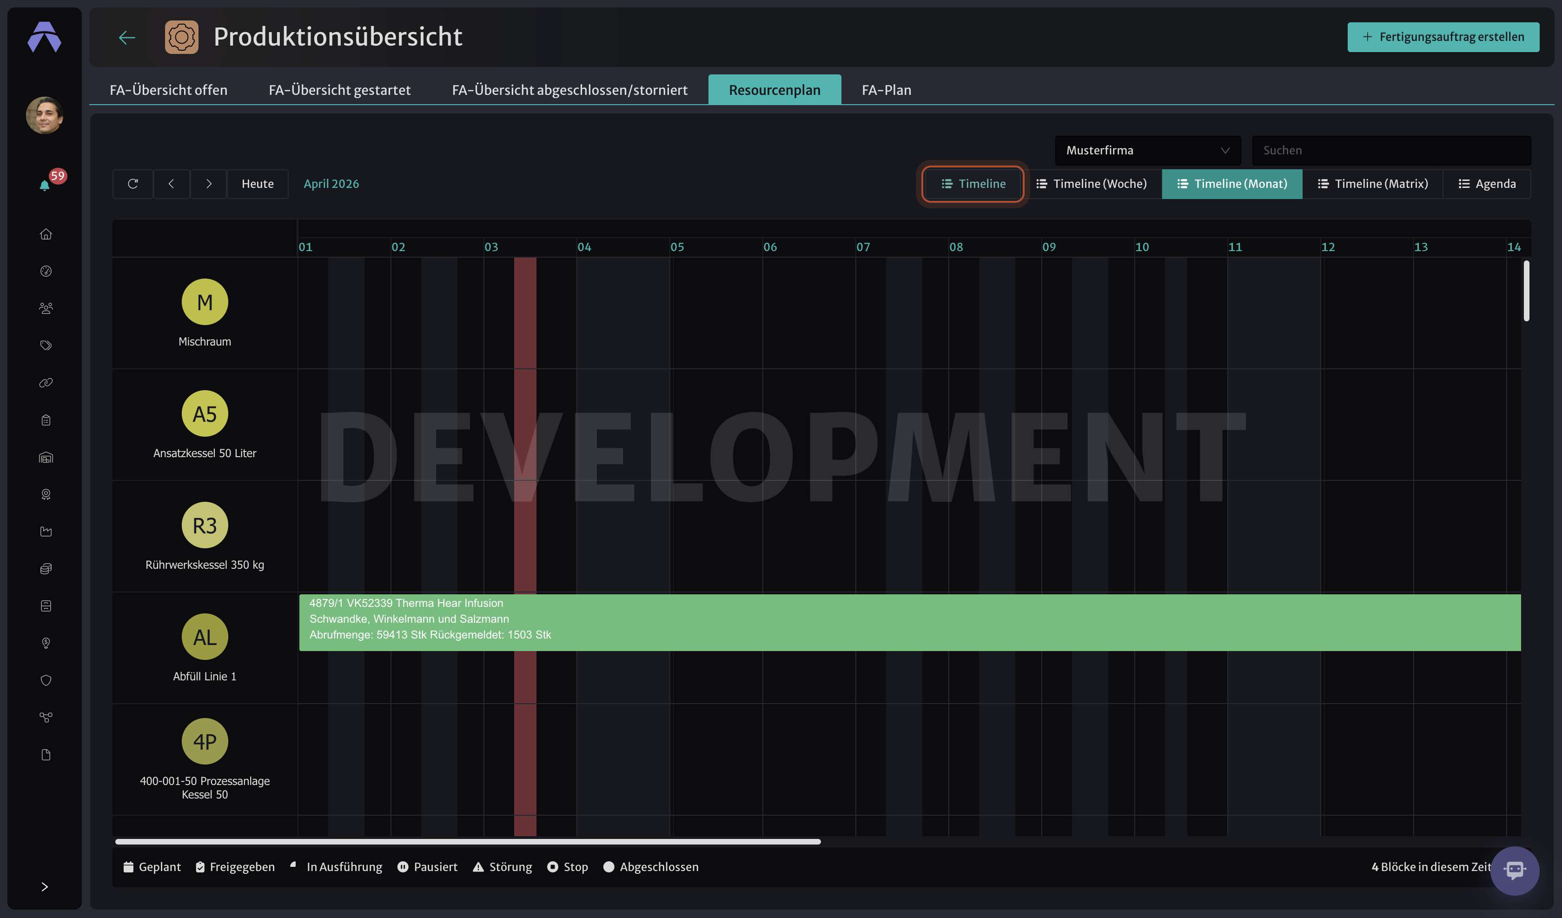
Task: Expand the sidebar with the bottom chevron
Action: click(x=45, y=886)
